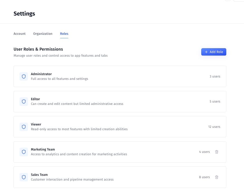Delete the Marketing Team role

tap(217, 152)
